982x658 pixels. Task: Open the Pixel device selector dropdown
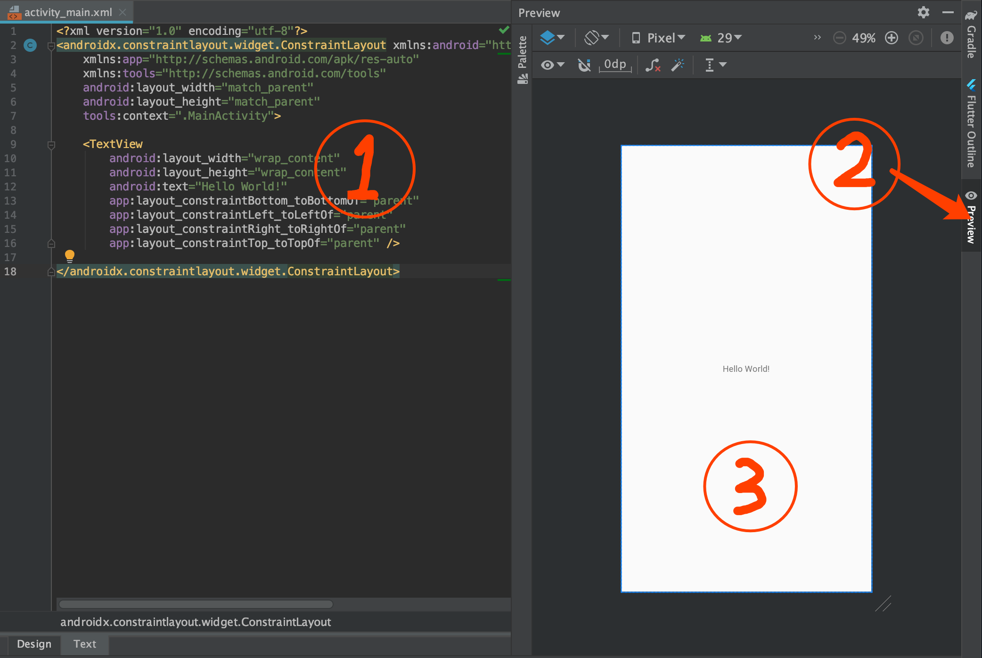(658, 38)
